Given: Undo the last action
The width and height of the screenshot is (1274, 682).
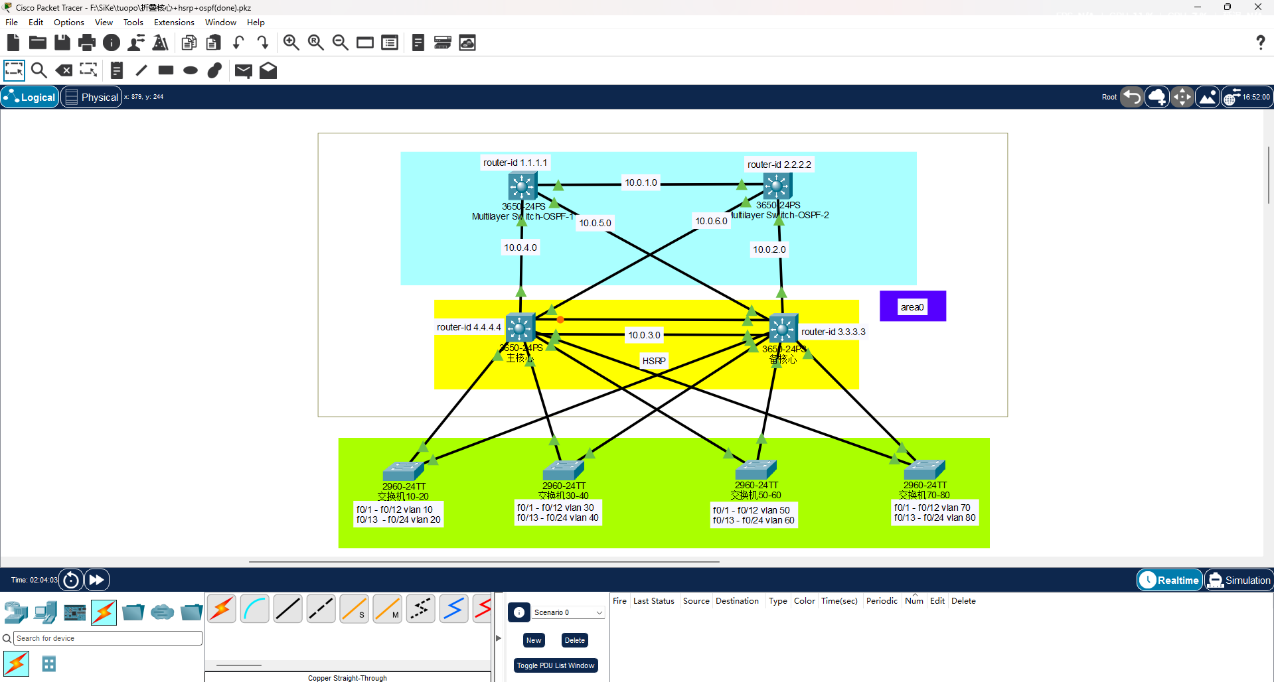Looking at the screenshot, I should click(239, 43).
